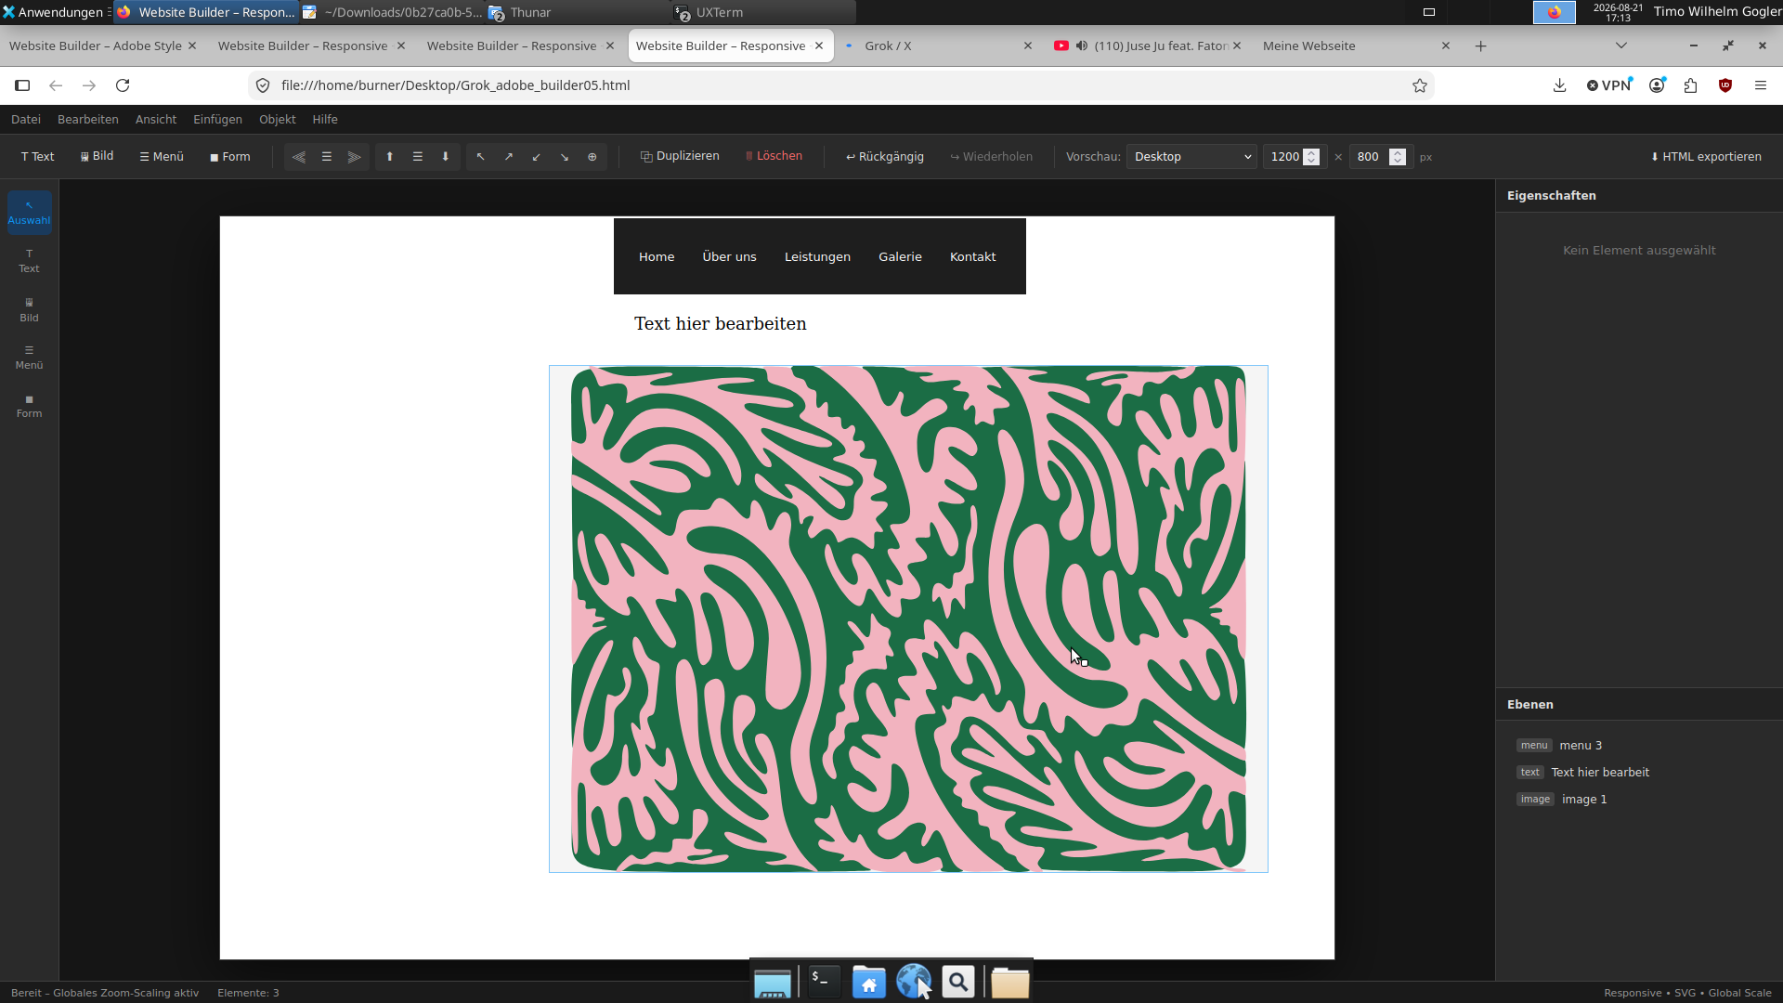Reload the current page
This screenshot has width=1783, height=1003.
[123, 85]
